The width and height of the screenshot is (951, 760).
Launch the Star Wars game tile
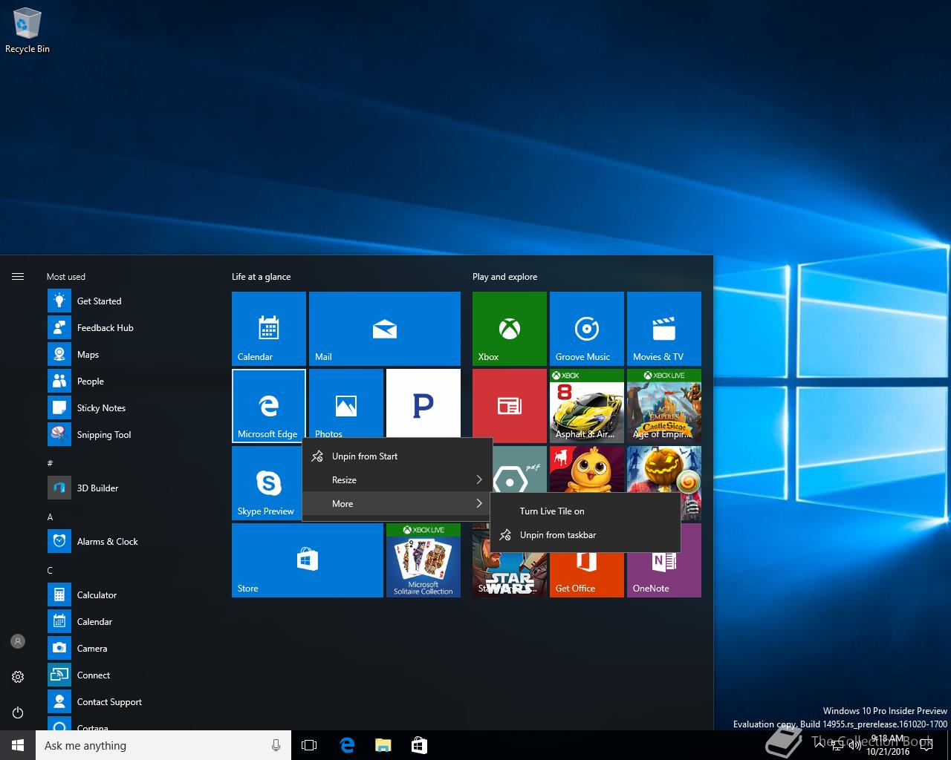pos(510,574)
